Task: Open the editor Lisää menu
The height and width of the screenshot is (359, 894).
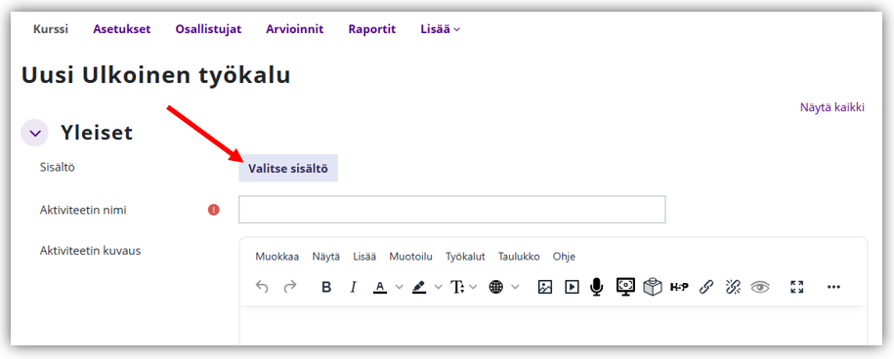Action: [364, 257]
